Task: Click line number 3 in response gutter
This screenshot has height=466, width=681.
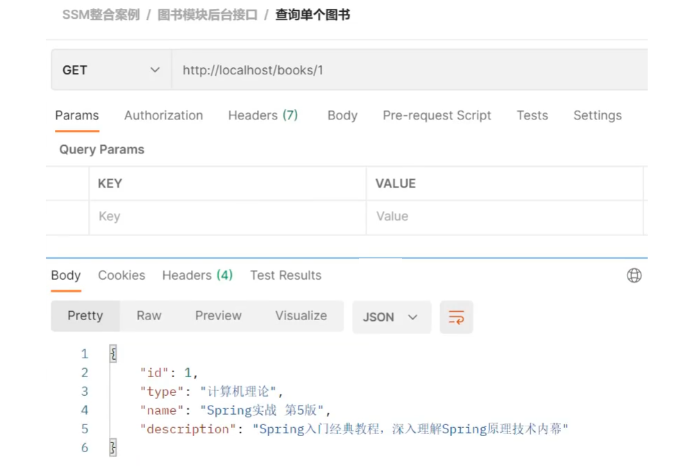Action: pos(85,391)
